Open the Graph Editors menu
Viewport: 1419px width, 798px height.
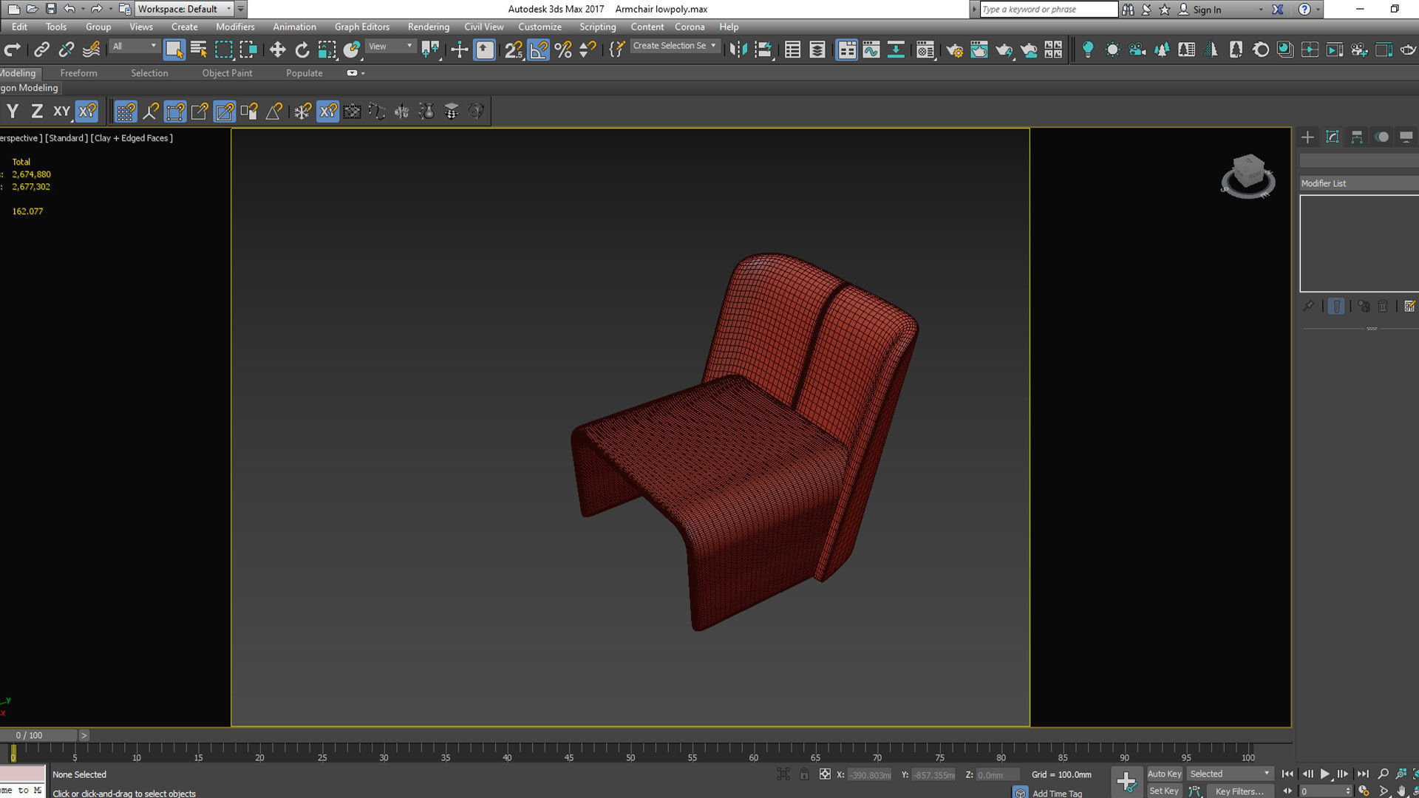(361, 27)
